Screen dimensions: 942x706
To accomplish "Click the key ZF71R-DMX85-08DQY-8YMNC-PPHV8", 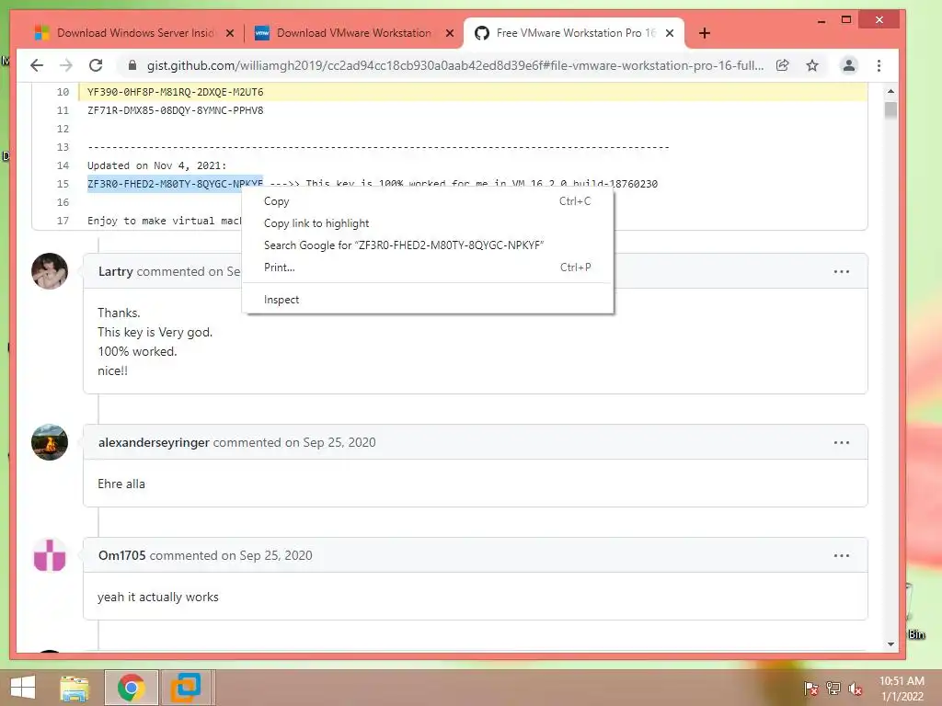I will tap(176, 110).
